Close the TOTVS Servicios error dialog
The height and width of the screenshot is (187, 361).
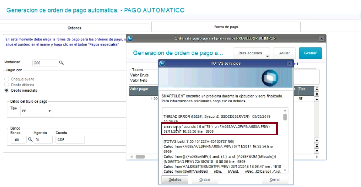pyautogui.click(x=289, y=63)
